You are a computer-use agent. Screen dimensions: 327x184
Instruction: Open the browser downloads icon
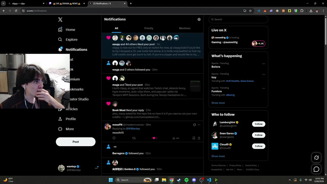pos(311,11)
